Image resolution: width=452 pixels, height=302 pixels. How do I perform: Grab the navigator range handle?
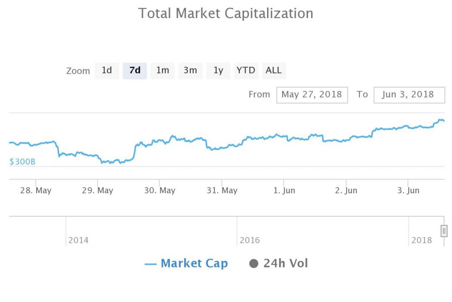pyautogui.click(x=444, y=231)
